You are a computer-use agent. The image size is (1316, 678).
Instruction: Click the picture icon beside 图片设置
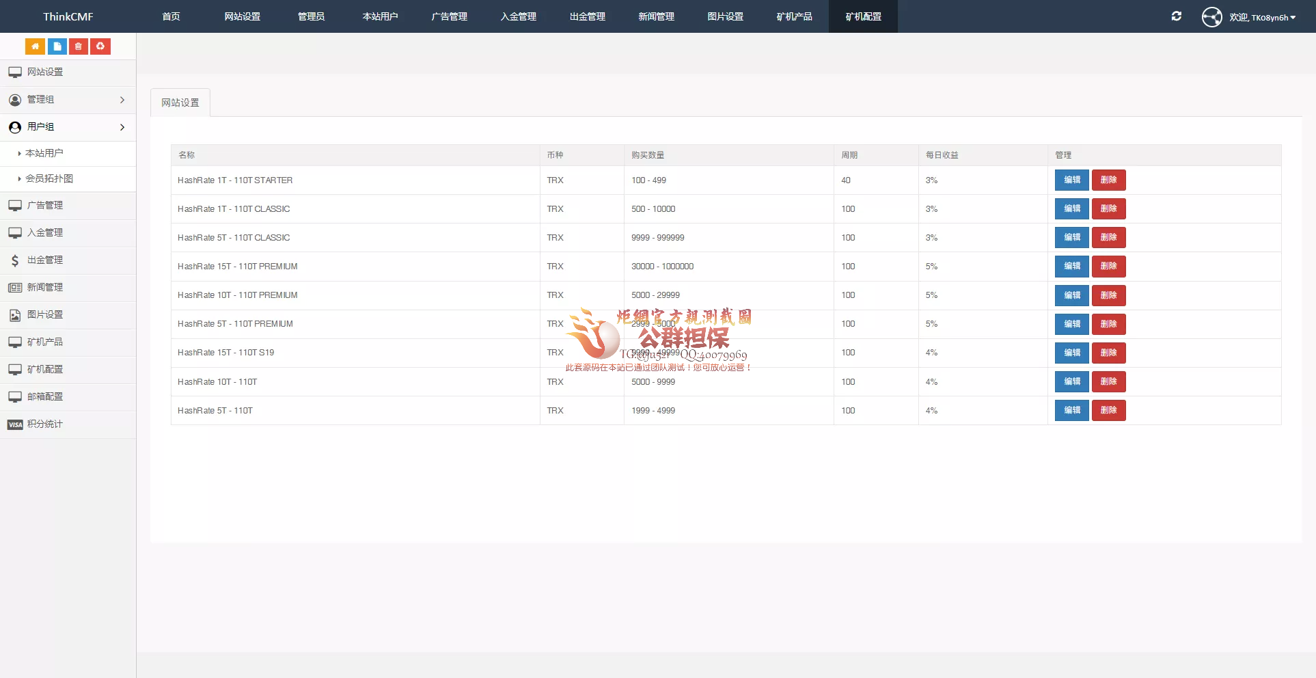(15, 315)
